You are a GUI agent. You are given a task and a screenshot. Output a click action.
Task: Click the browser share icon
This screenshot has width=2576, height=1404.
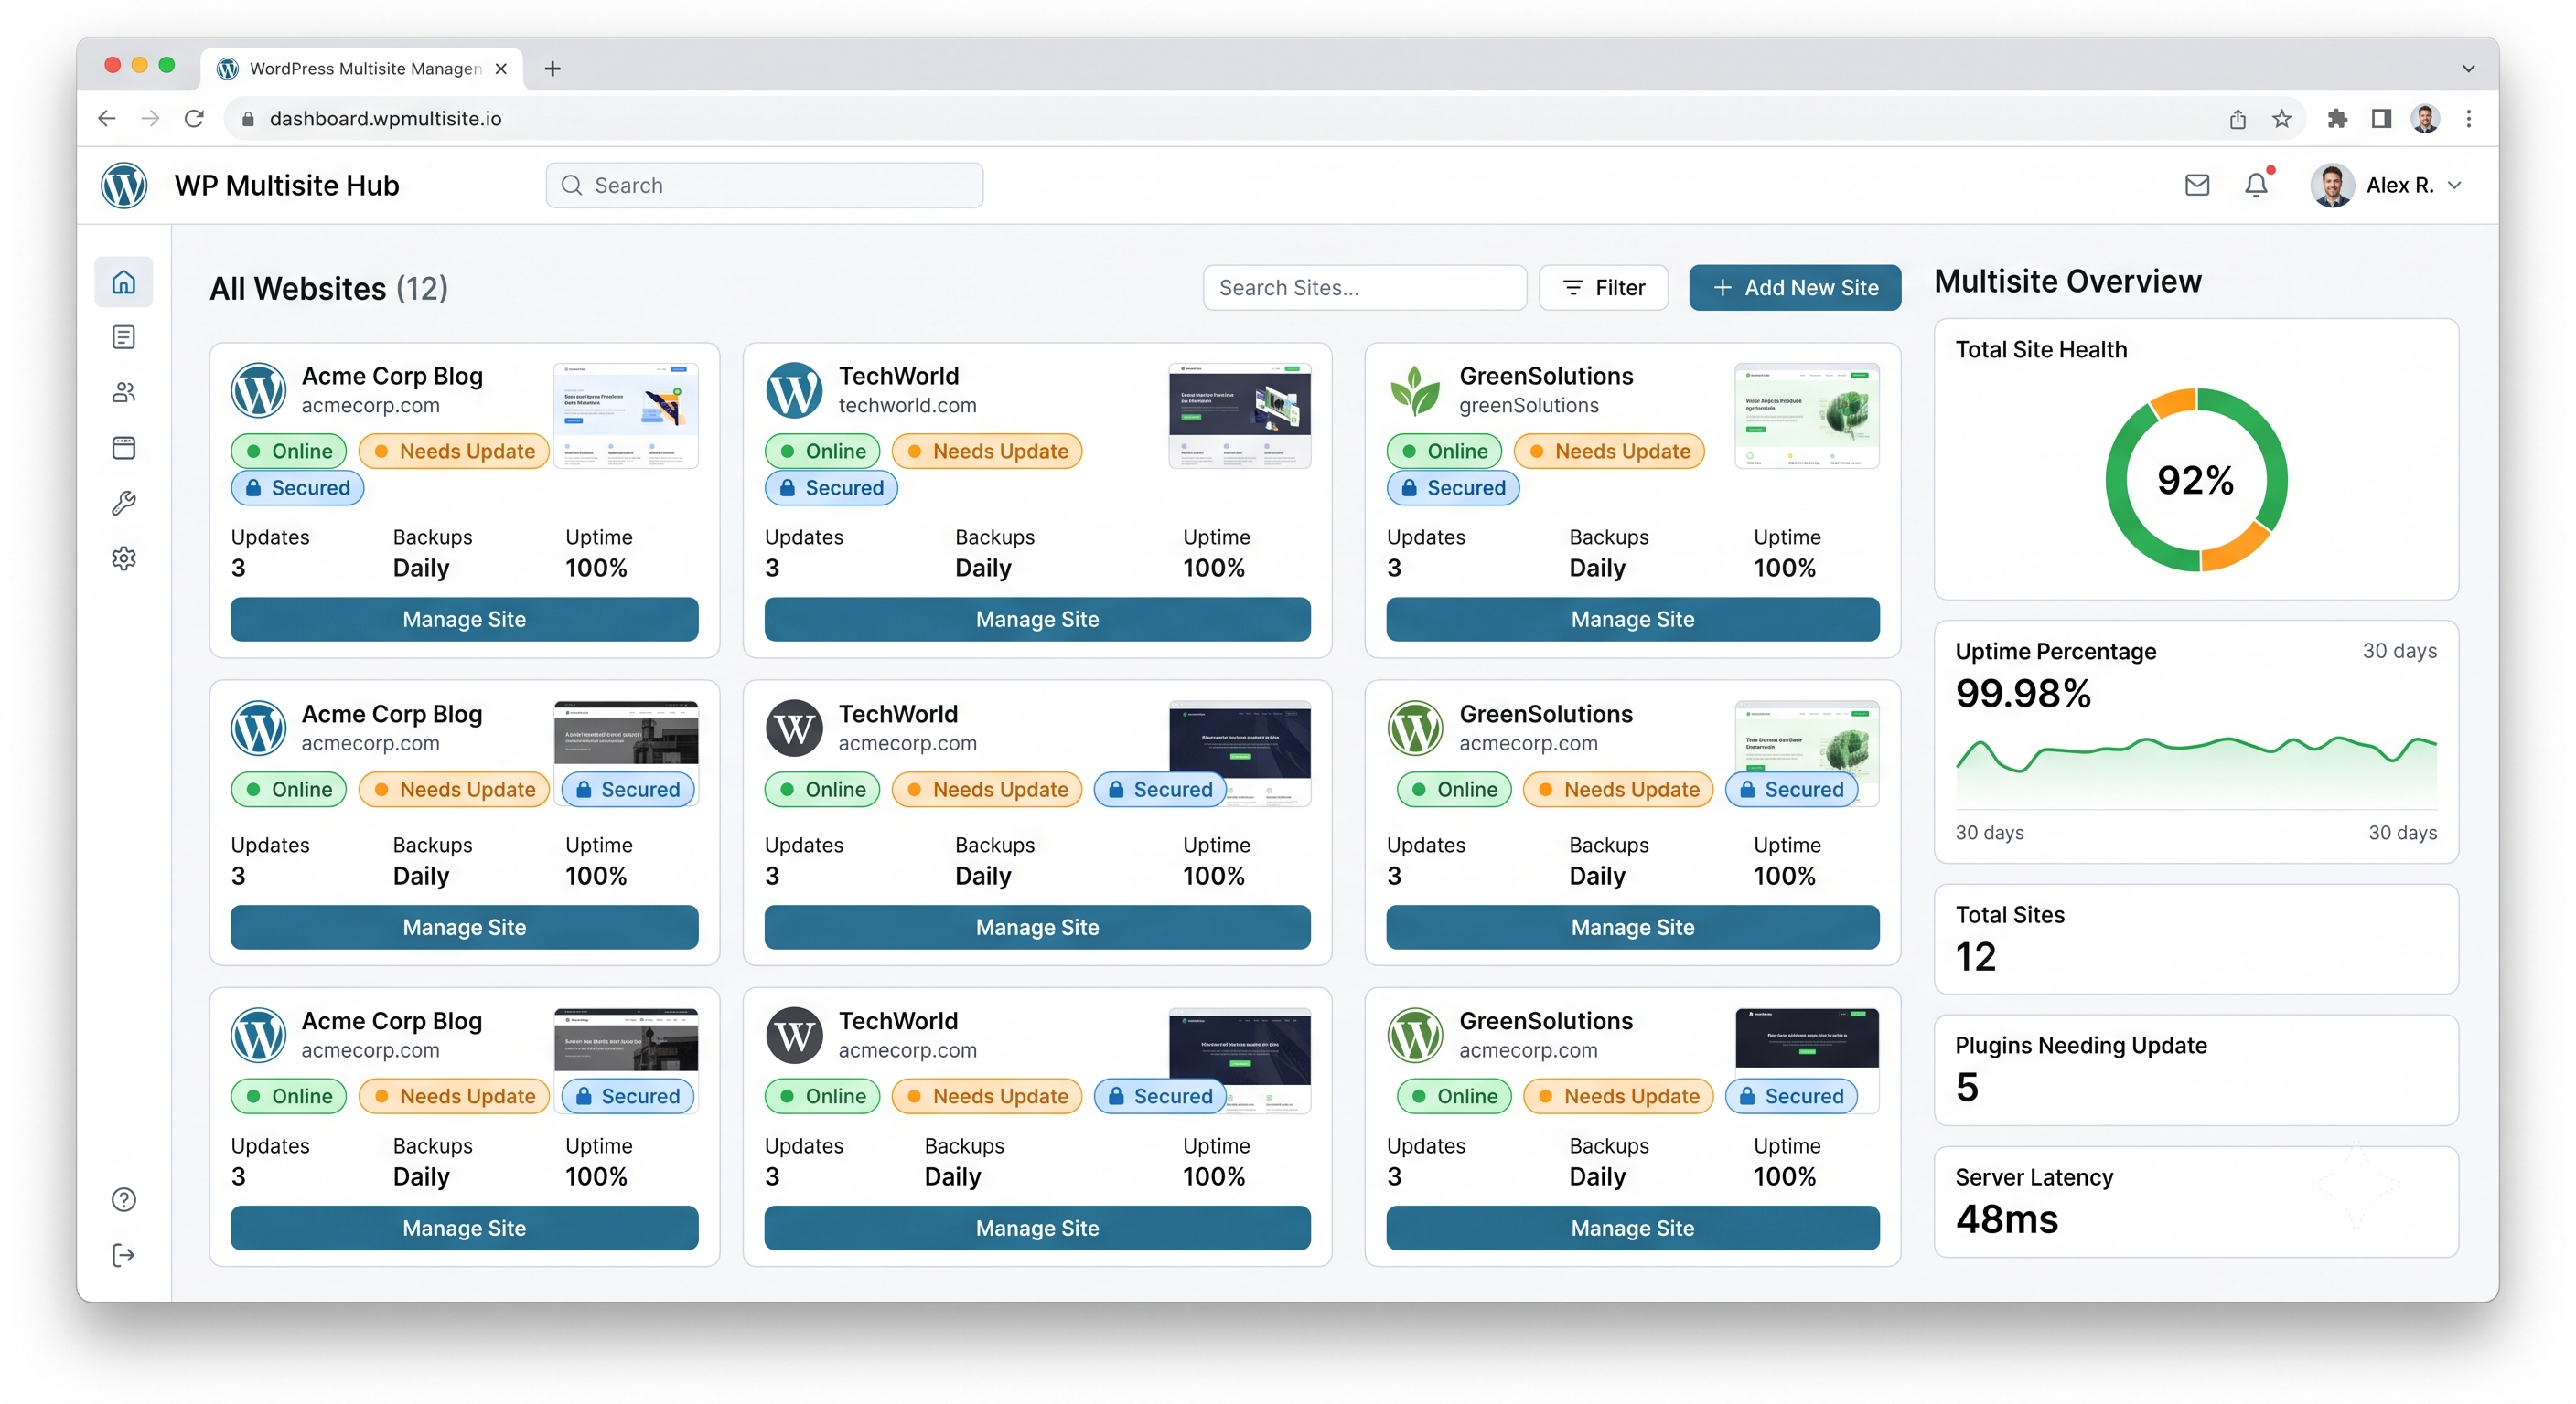pos(2238,119)
